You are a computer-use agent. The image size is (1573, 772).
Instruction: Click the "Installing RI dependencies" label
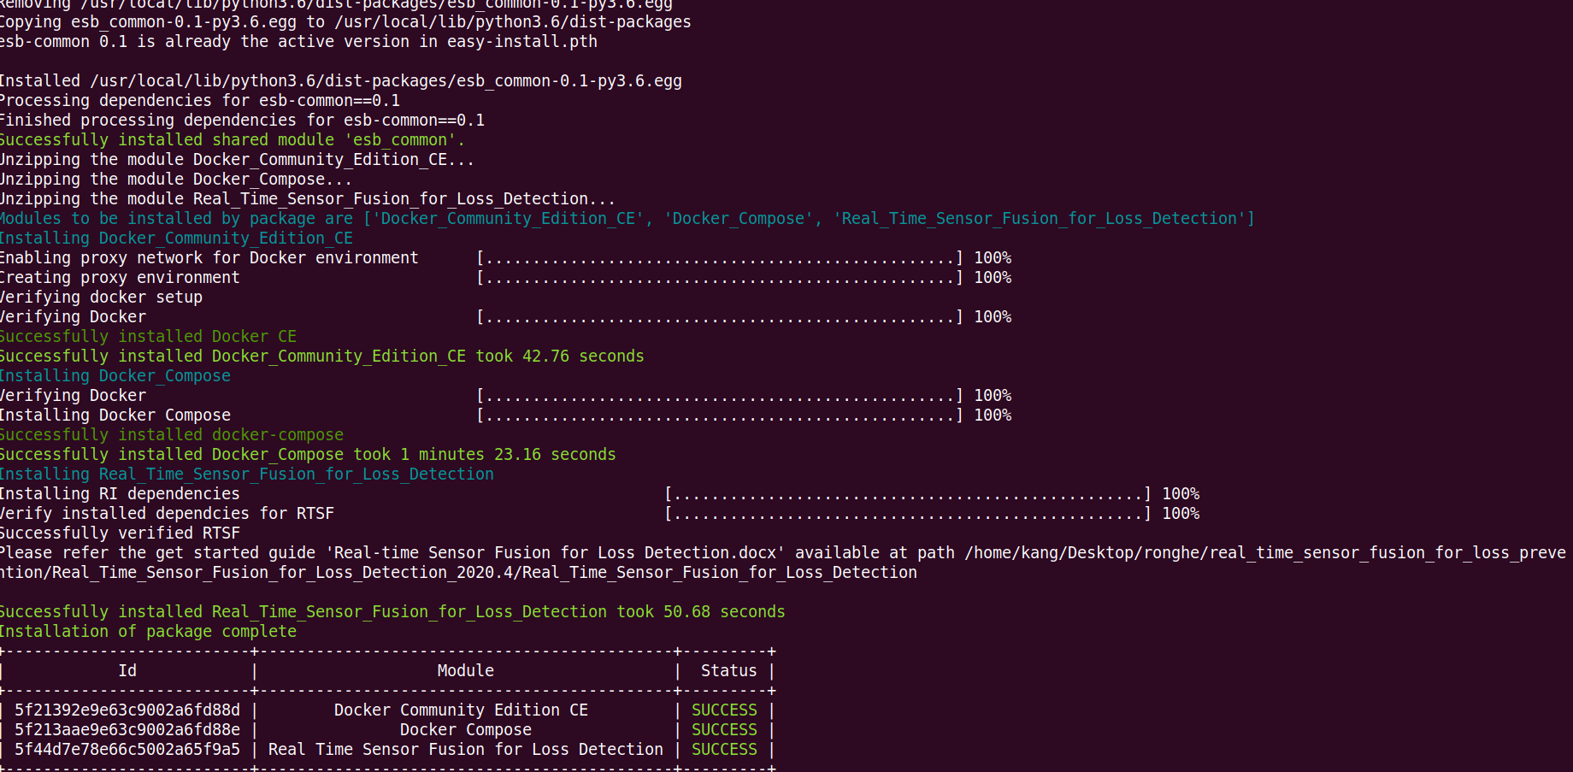coord(120,494)
